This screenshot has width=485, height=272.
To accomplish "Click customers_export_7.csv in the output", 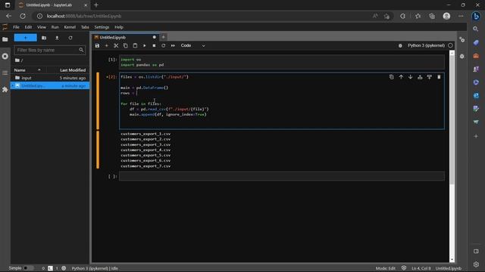I will point(145,166).
